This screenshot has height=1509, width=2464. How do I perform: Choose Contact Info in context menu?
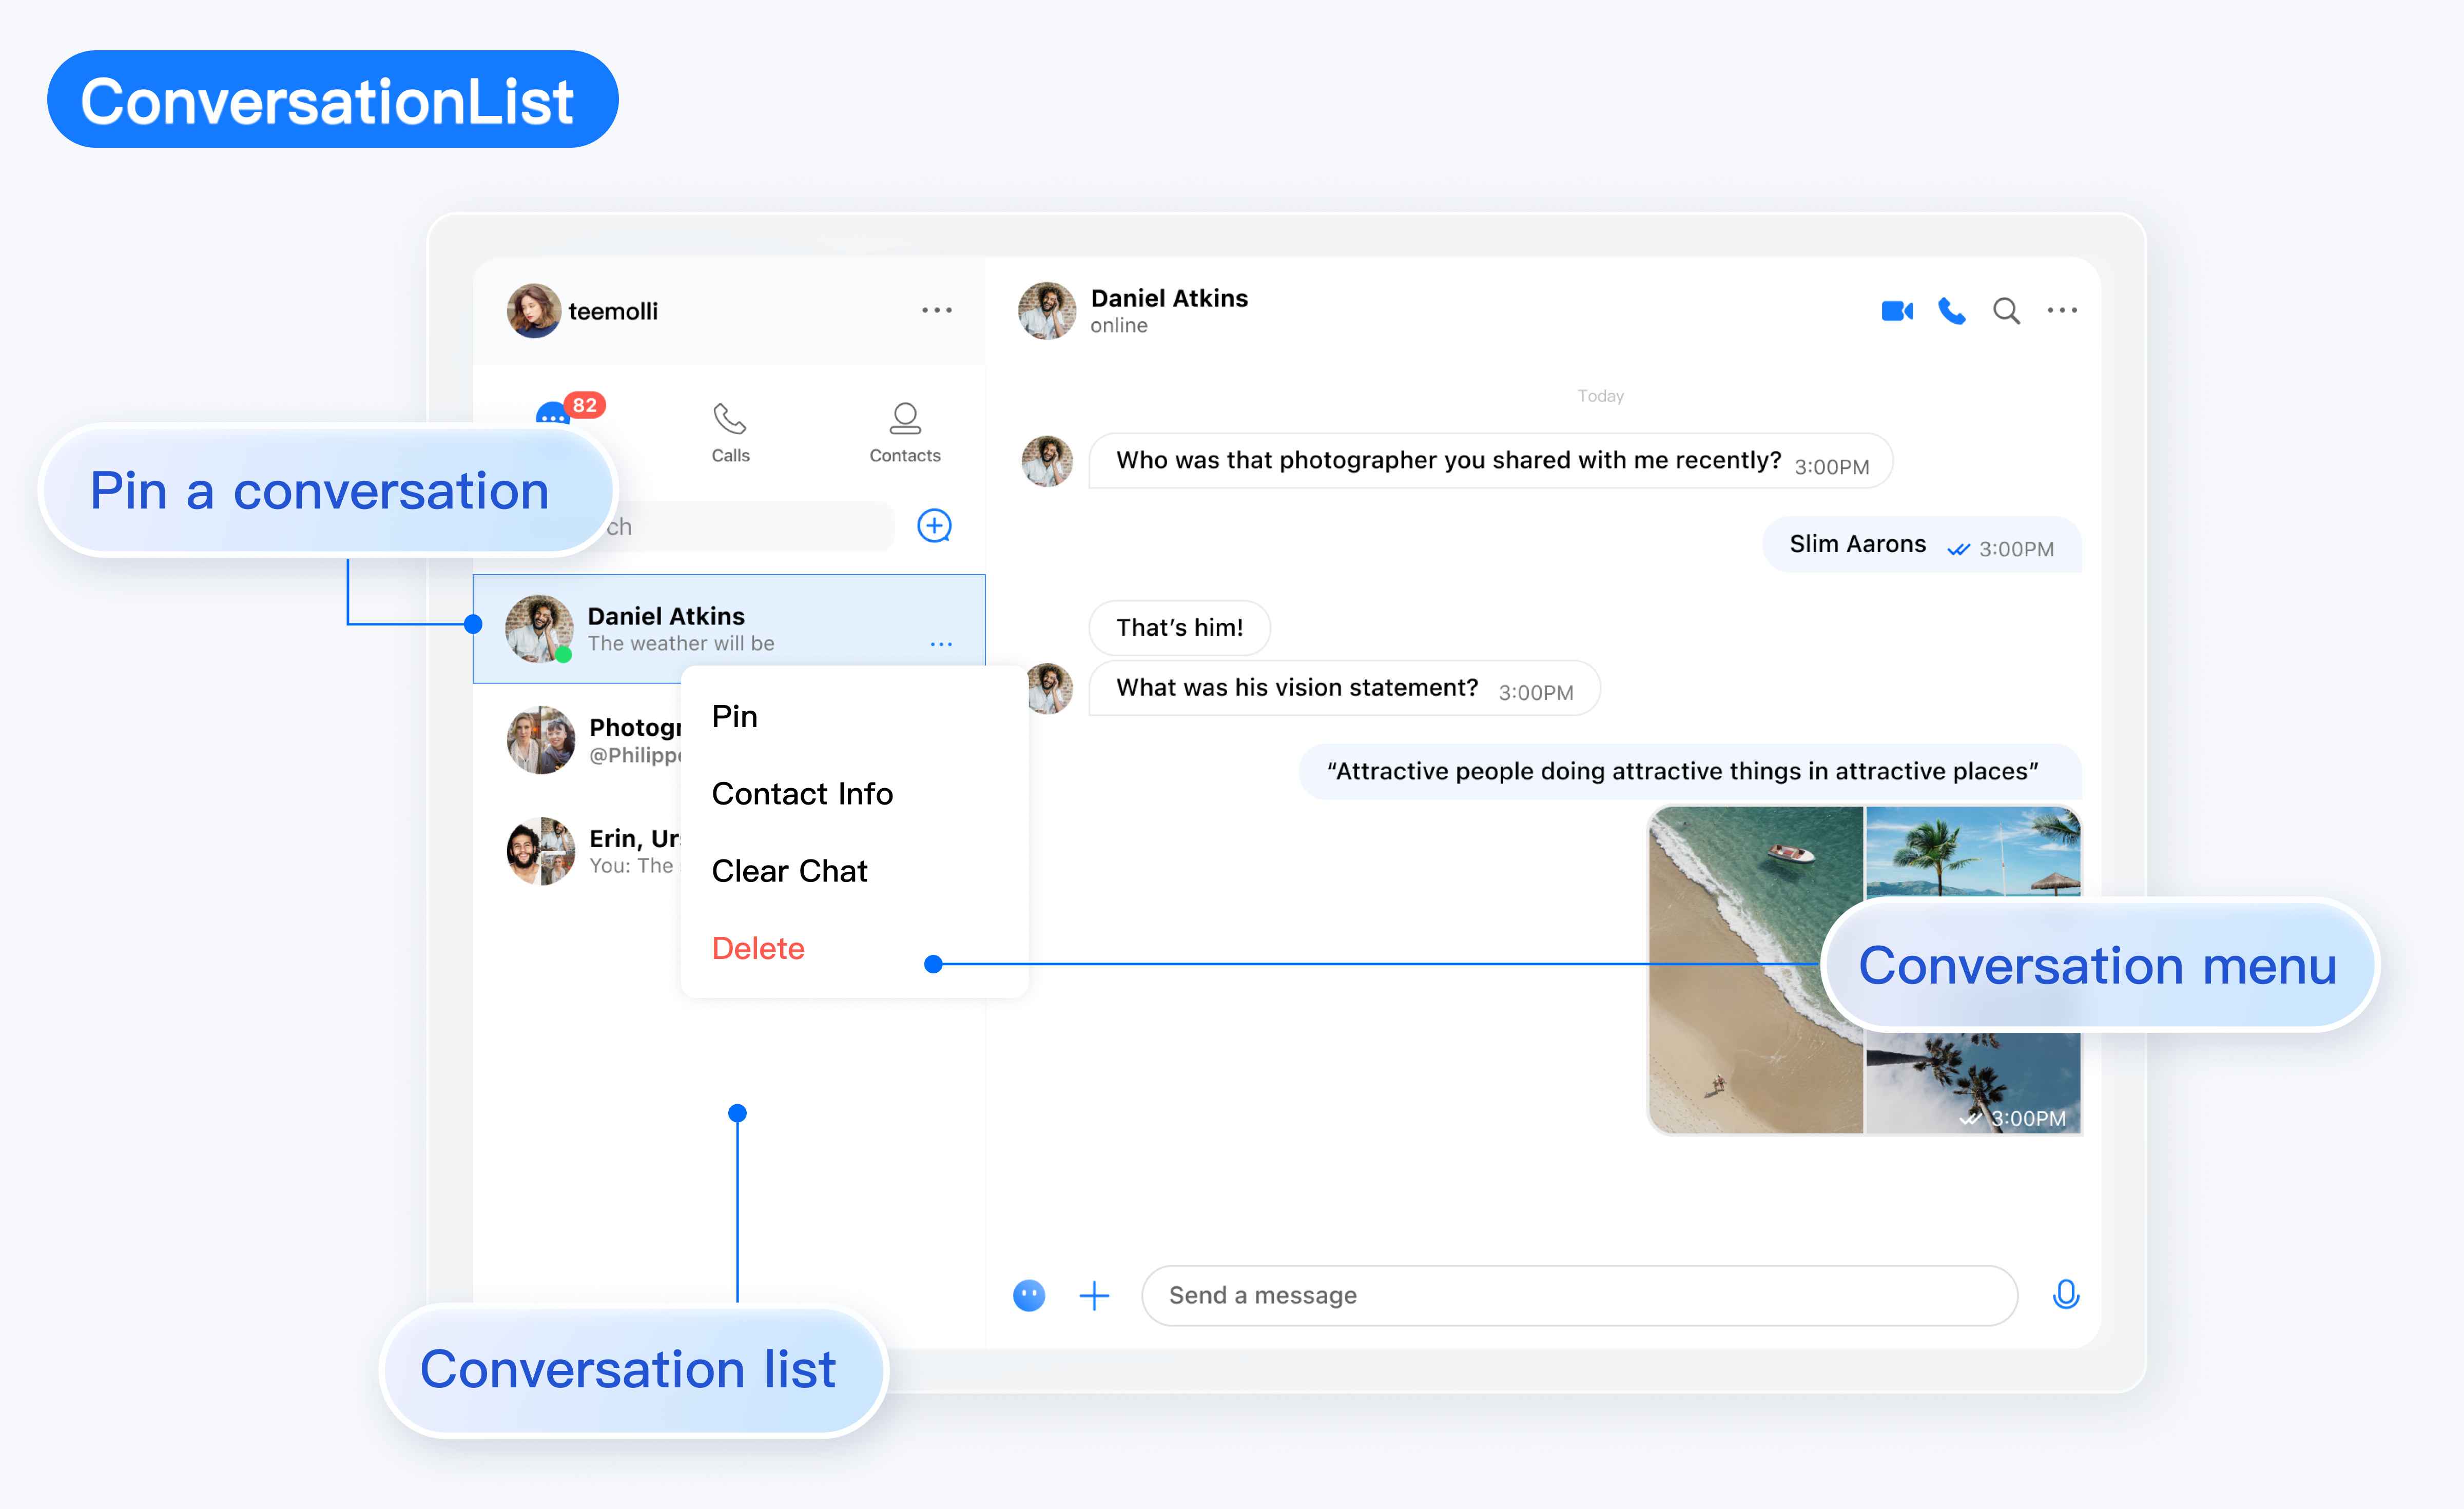802,793
